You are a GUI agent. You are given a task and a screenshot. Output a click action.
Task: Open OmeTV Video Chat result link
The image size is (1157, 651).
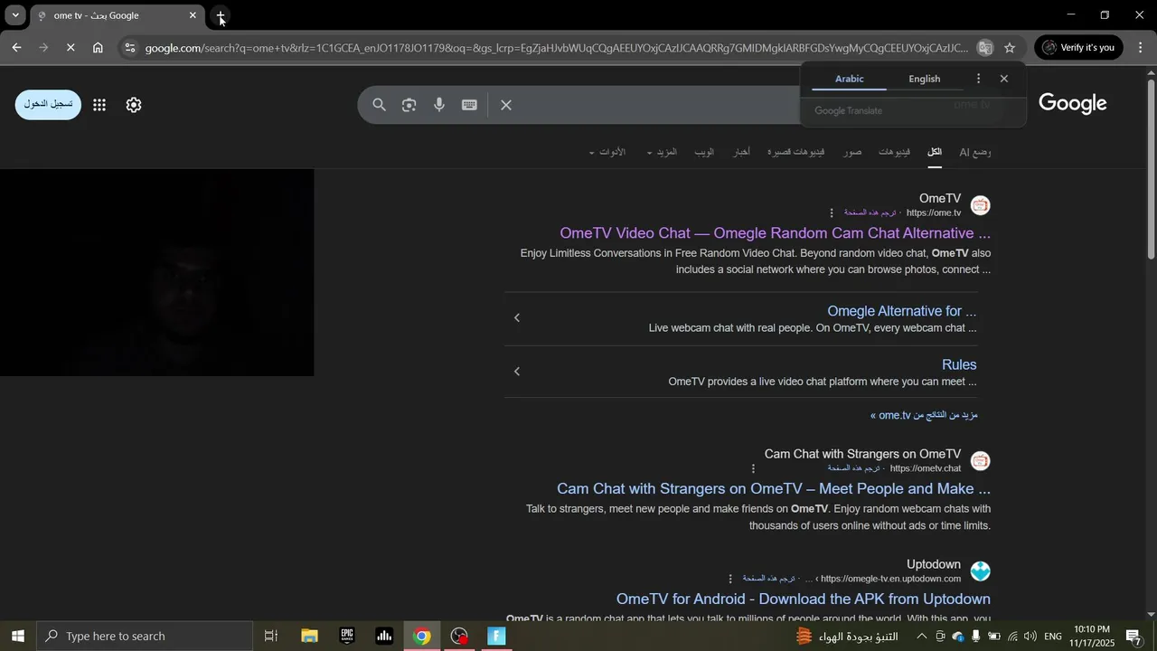(775, 233)
